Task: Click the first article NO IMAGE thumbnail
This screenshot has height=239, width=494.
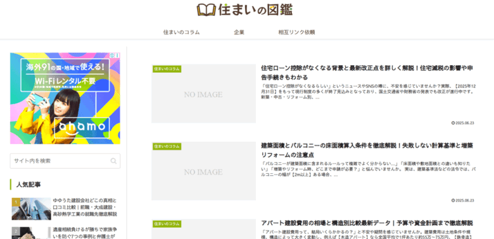Action: point(203,94)
